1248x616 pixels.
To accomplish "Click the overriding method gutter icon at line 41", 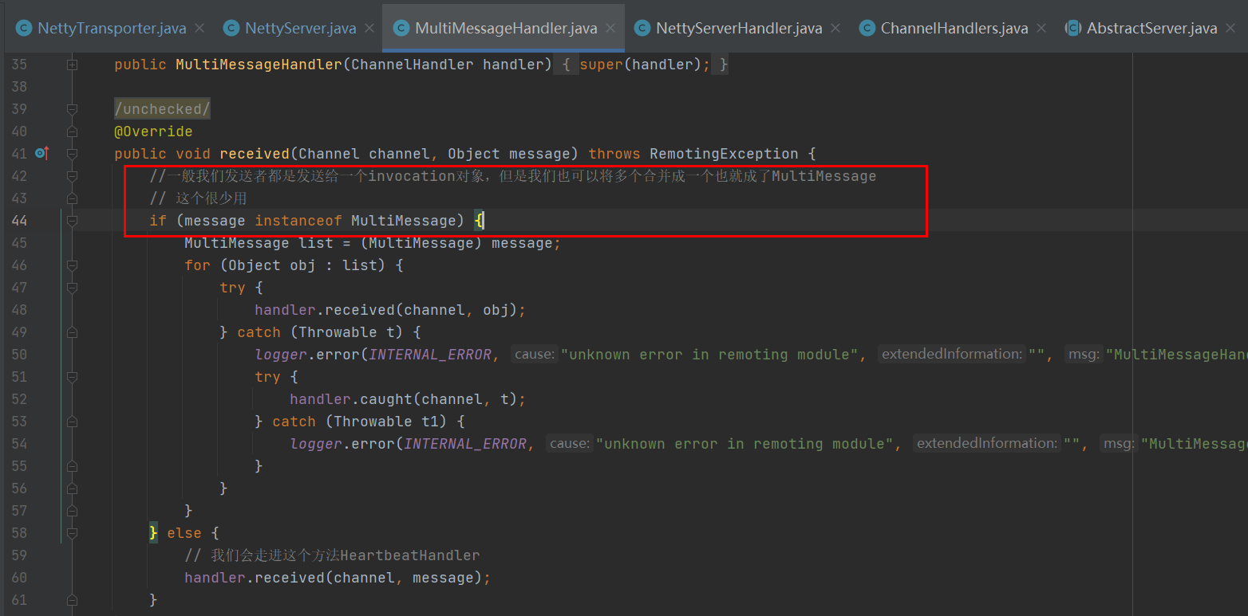I will [x=42, y=153].
